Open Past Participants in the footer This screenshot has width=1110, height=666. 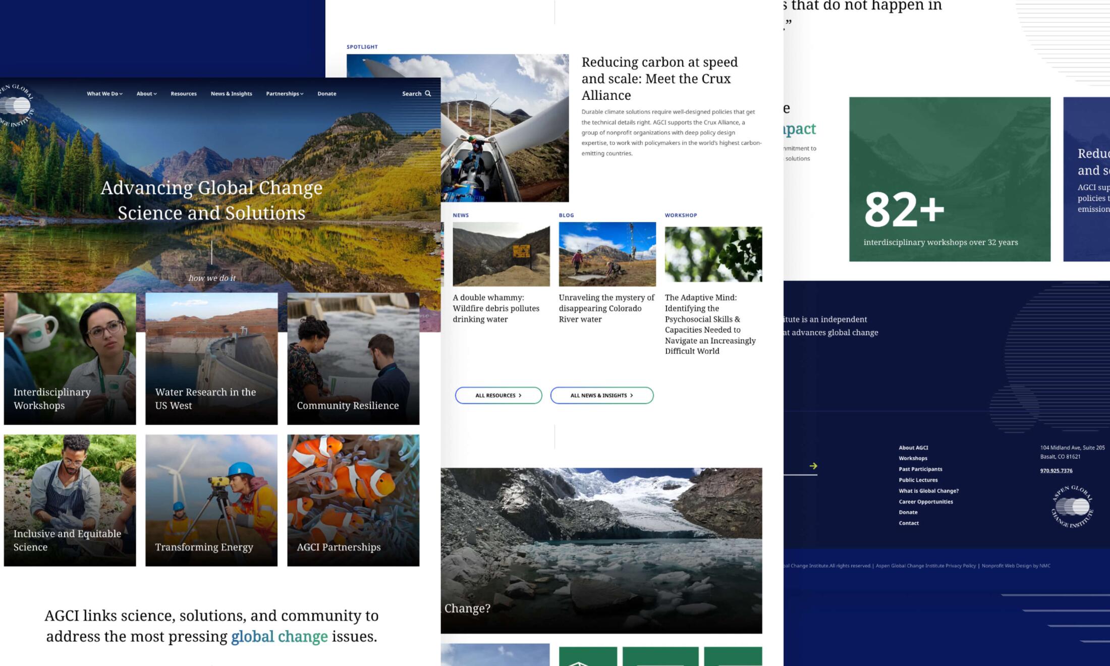pos(920,469)
